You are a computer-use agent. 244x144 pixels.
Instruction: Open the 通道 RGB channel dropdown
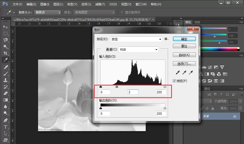click(x=138, y=49)
